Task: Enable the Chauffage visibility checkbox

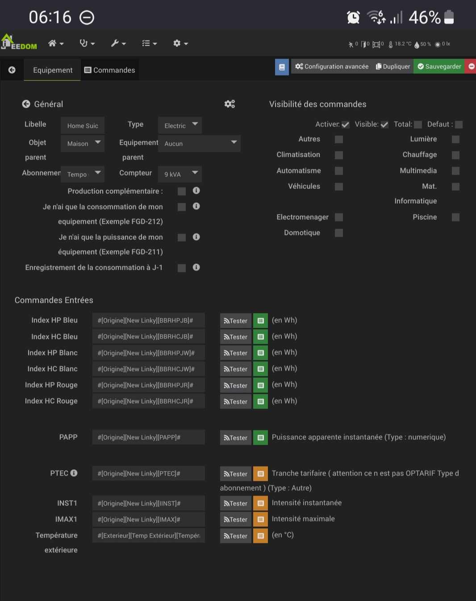Action: pos(455,155)
